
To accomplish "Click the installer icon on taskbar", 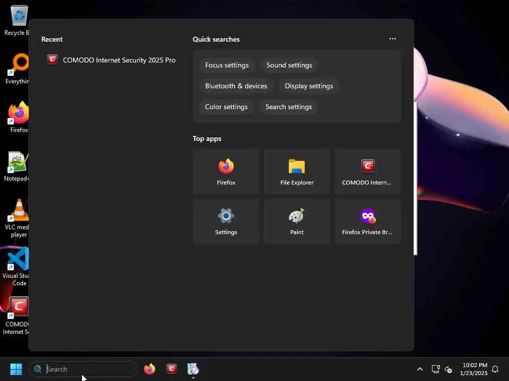I will pos(193,369).
